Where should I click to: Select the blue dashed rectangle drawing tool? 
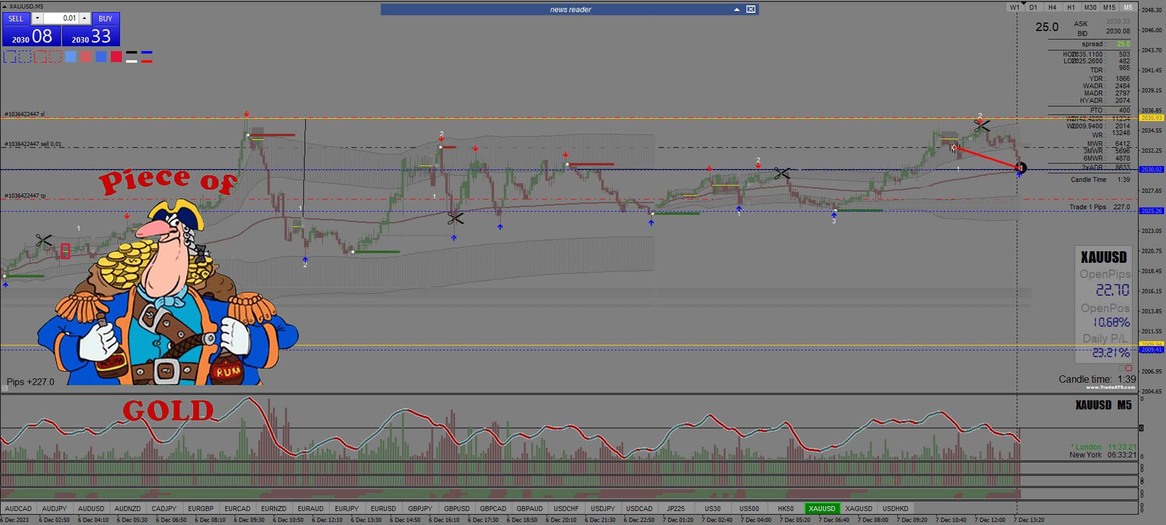(x=25, y=57)
